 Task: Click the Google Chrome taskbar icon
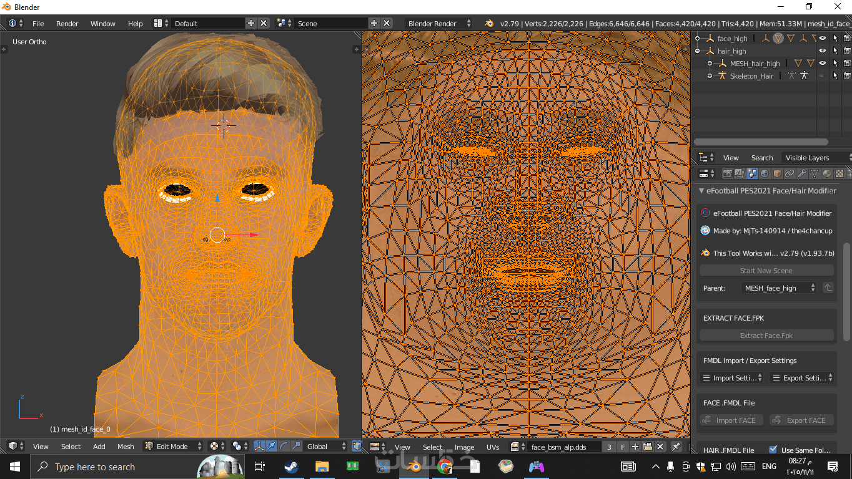tap(445, 466)
